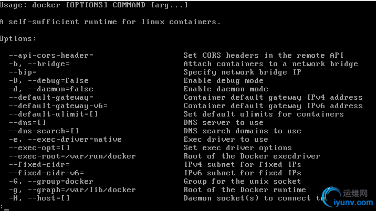Image resolution: width=376 pixels, height=211 pixels.
Task: Click the -b, --bridge= option line
Action: tap(39, 64)
